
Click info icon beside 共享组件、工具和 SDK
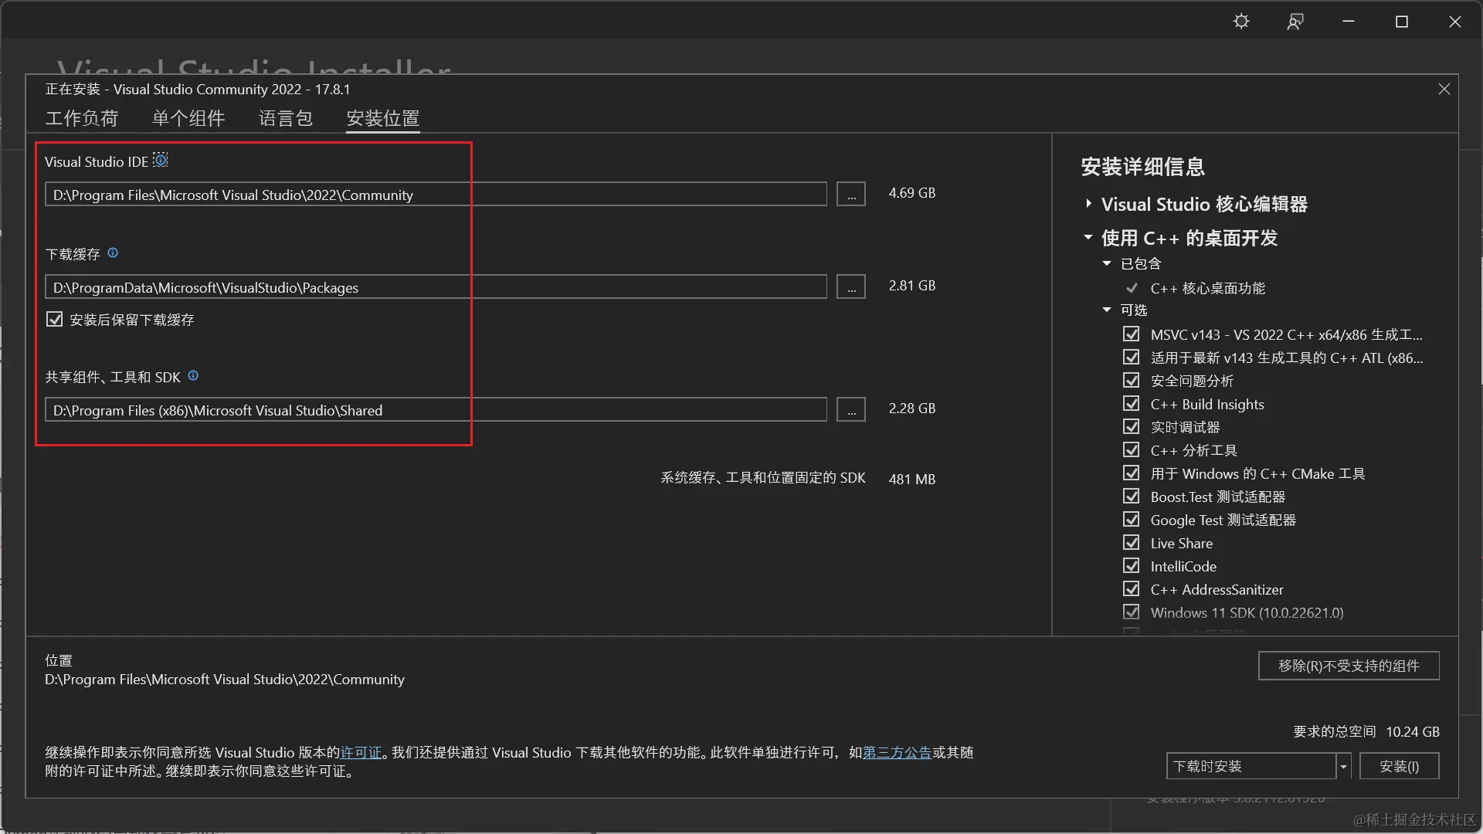pyautogui.click(x=193, y=375)
